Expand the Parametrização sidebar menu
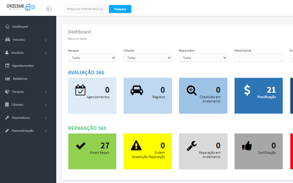This screenshot has height=183, width=293. click(27, 131)
